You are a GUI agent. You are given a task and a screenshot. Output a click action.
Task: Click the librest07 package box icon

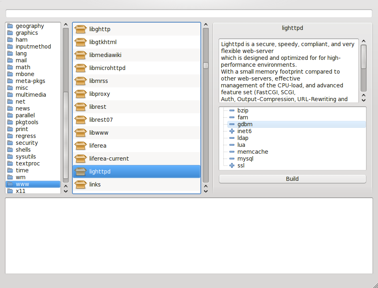click(81, 120)
